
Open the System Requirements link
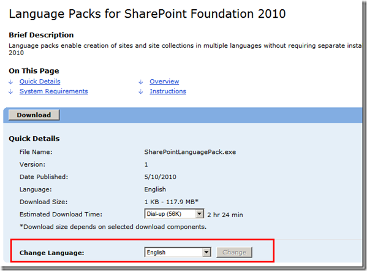[53, 91]
